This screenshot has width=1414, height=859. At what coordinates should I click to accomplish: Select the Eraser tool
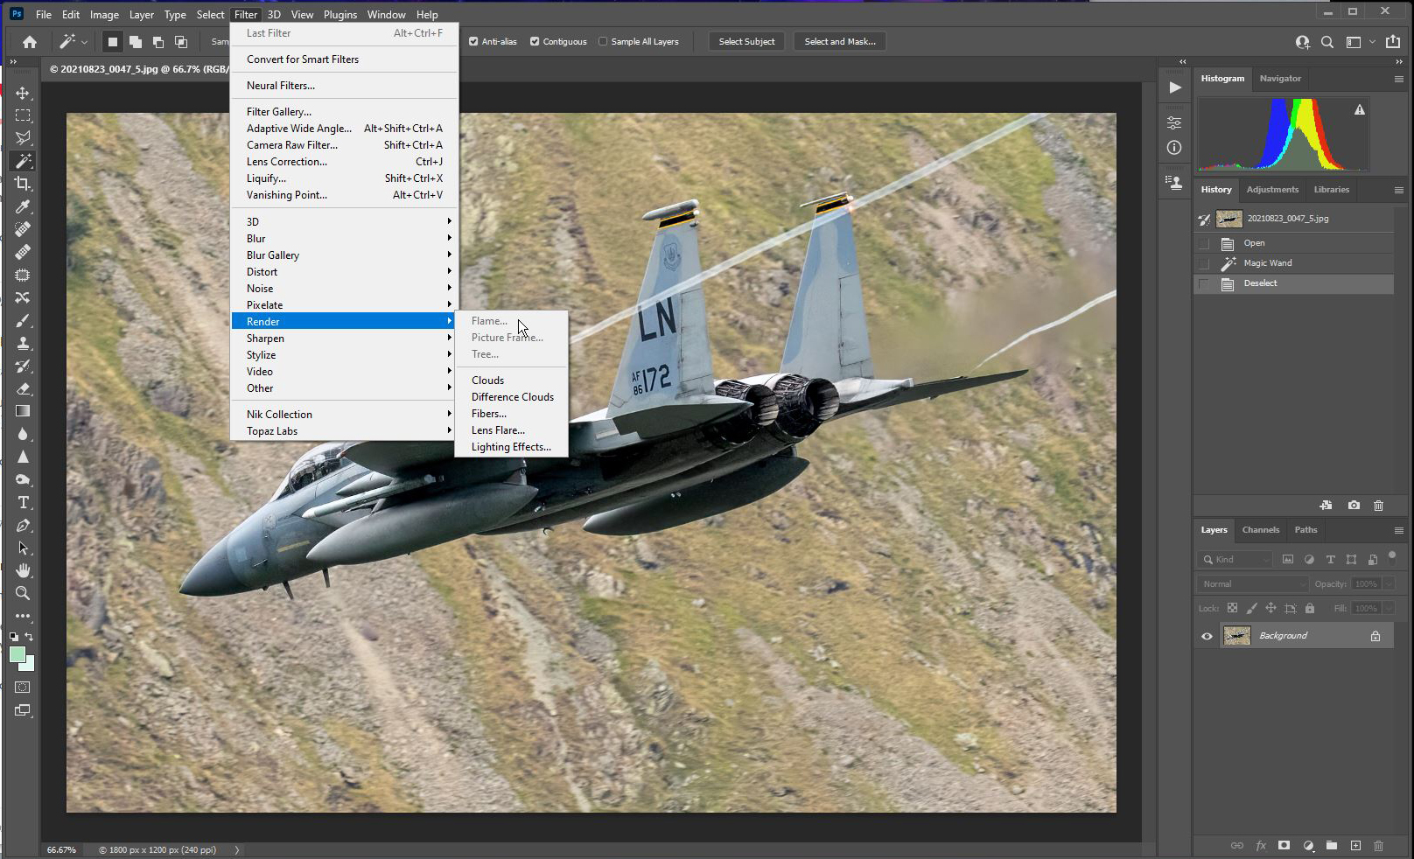(23, 388)
